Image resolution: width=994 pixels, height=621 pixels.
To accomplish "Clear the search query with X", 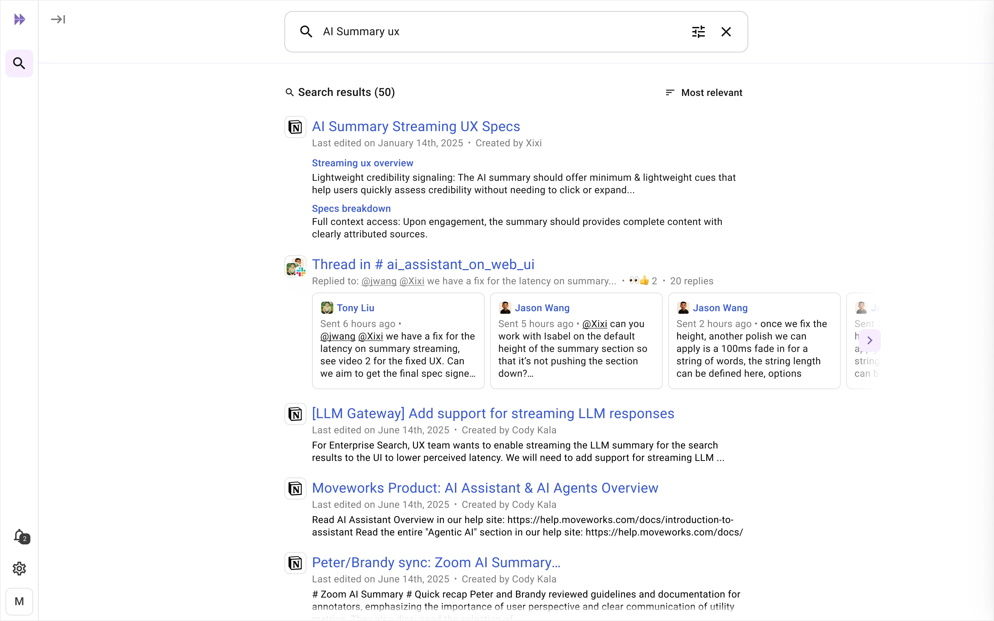I will click(726, 32).
